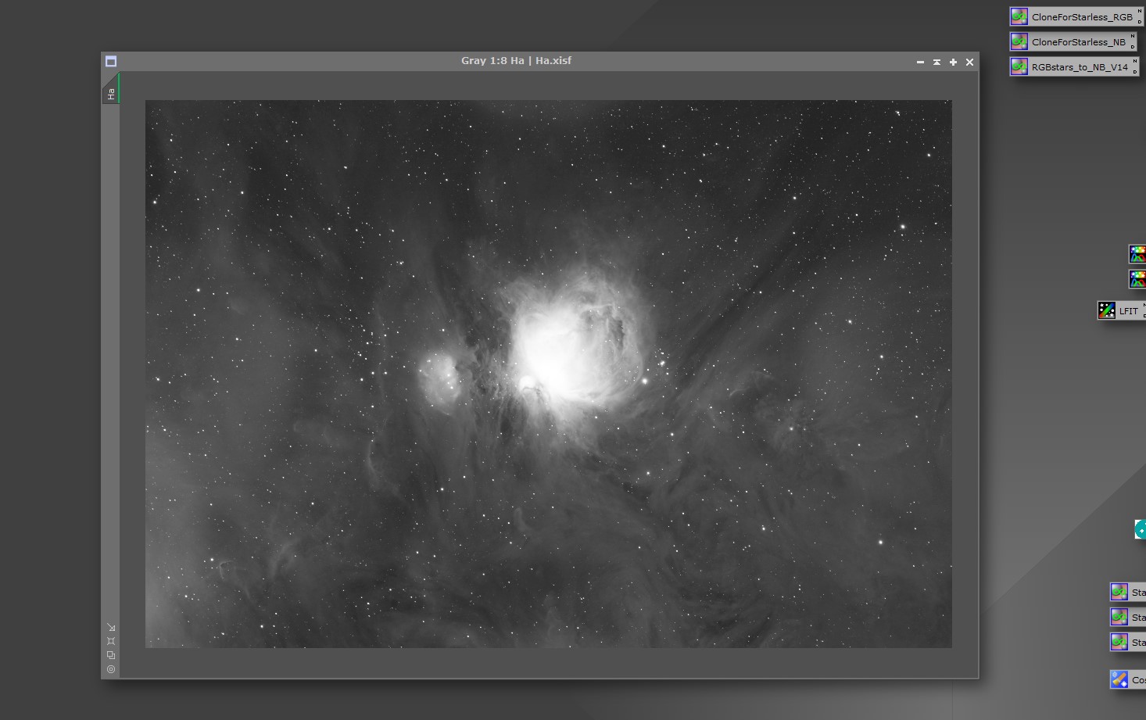
Task: Open the Ha image window's system menu icon
Action: [111, 62]
